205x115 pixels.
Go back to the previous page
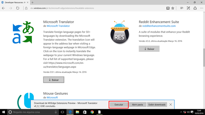pyautogui.click(x=4, y=8)
